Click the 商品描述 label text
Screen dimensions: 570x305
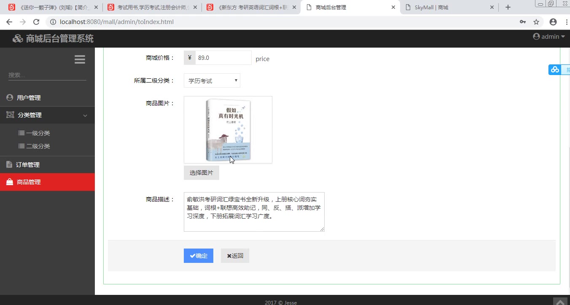(x=160, y=199)
